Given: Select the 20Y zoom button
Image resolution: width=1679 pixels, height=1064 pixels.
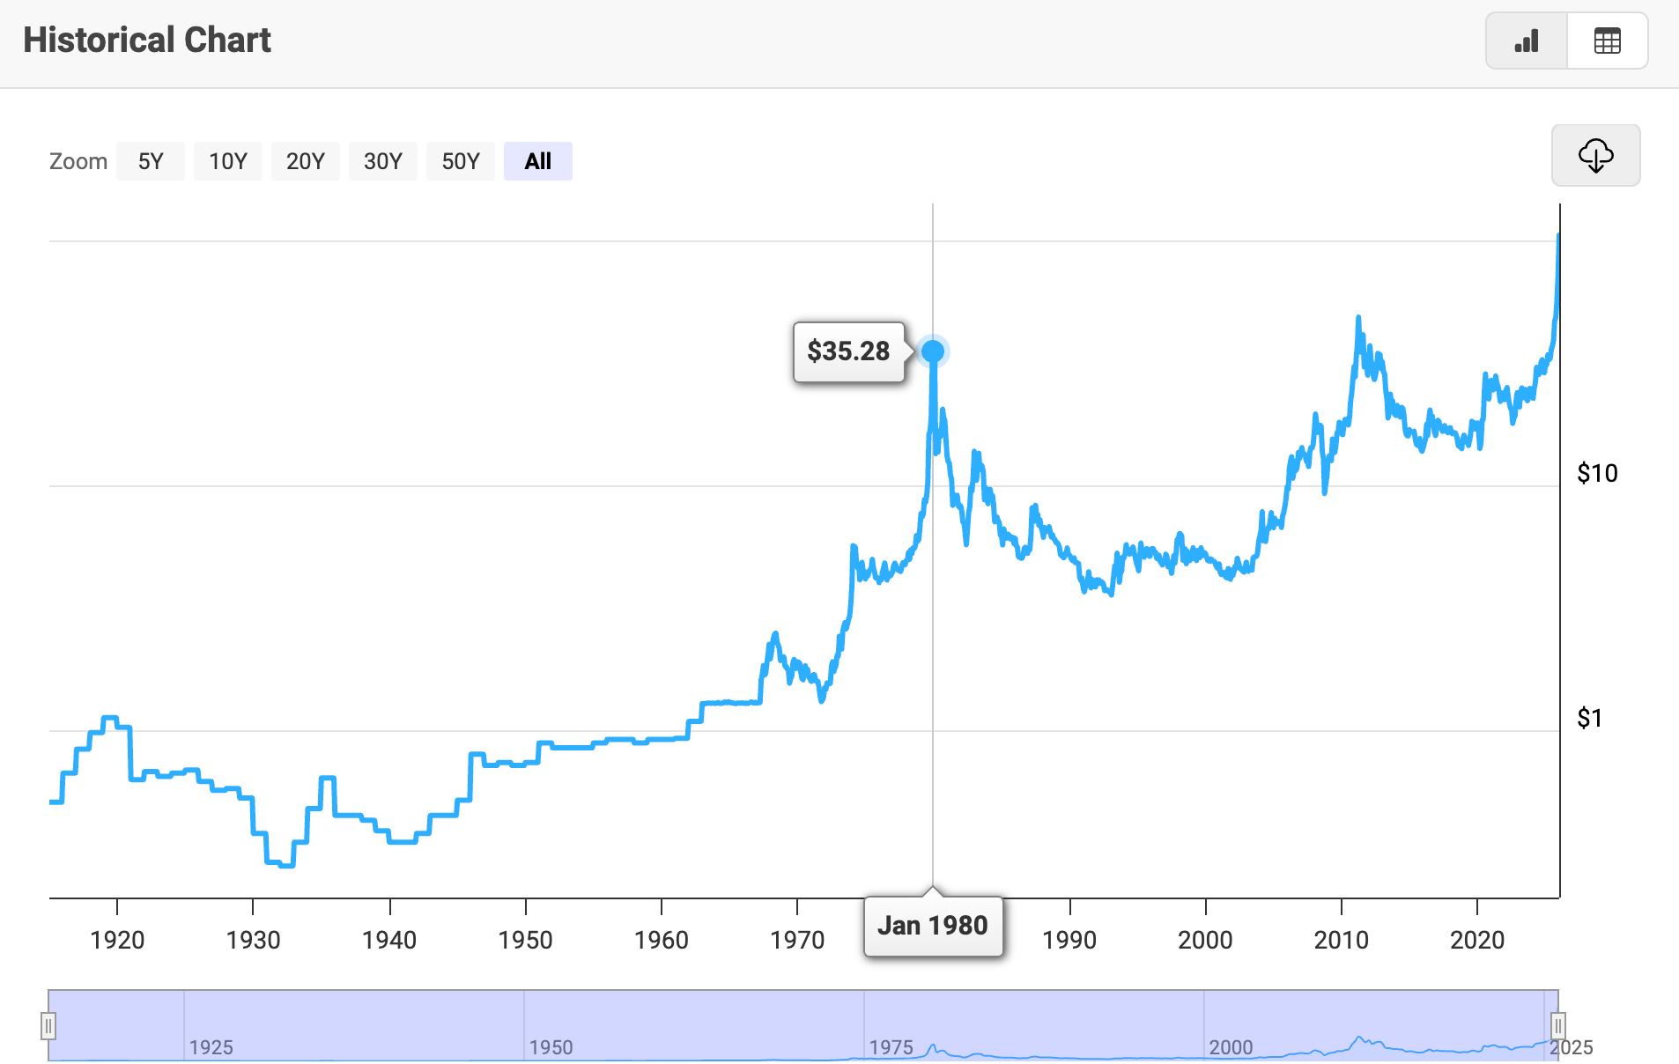Looking at the screenshot, I should (x=305, y=161).
